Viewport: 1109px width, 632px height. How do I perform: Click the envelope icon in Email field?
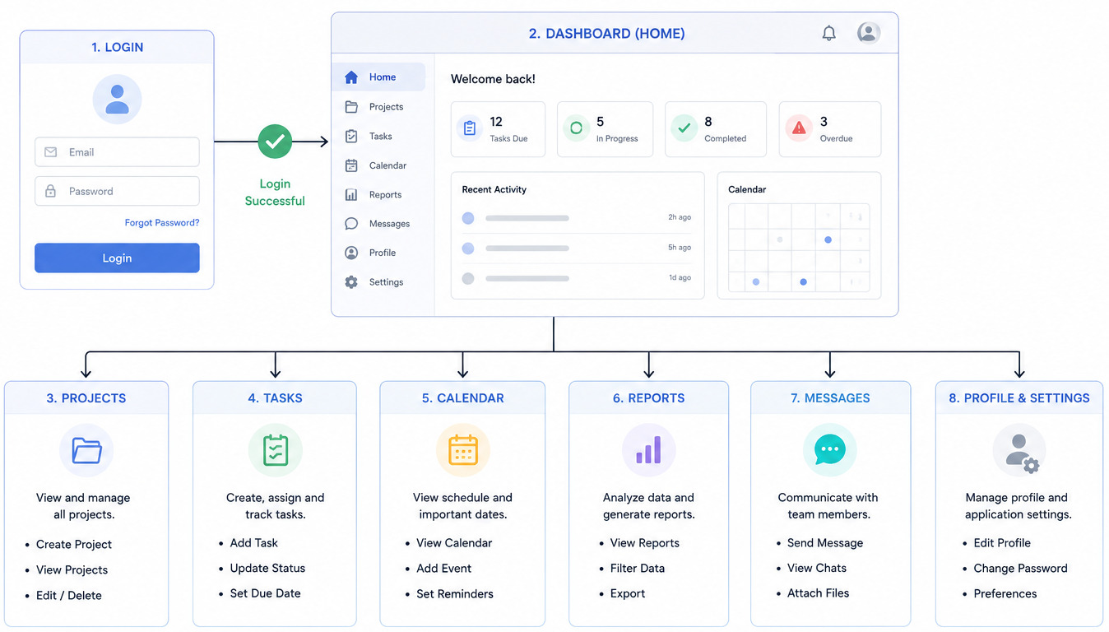[x=51, y=152]
